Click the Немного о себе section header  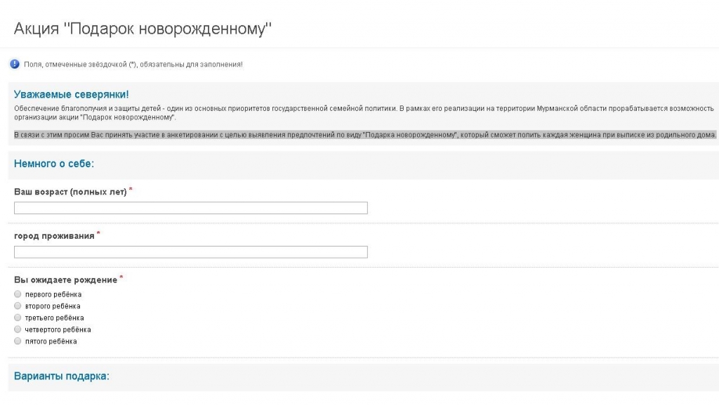tap(53, 164)
